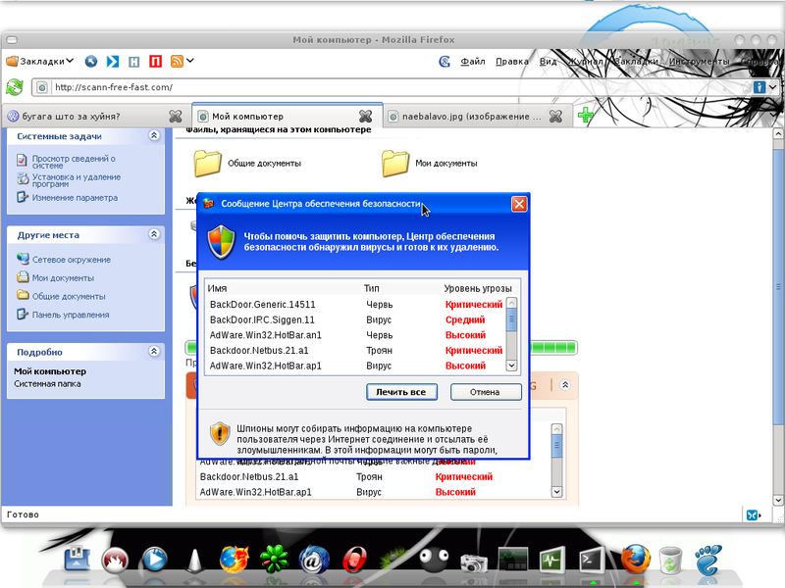Screen dimensions: 785x588
Task: Click 'Изменение параметра' link
Action: 76,198
